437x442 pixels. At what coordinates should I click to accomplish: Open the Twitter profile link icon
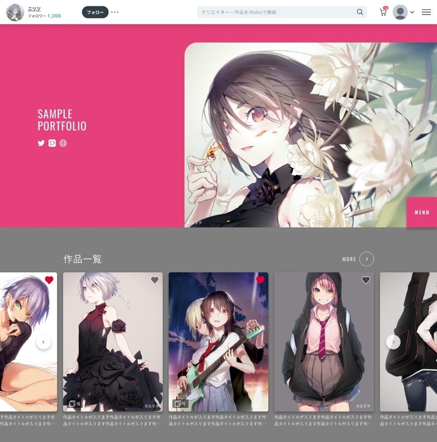point(41,143)
